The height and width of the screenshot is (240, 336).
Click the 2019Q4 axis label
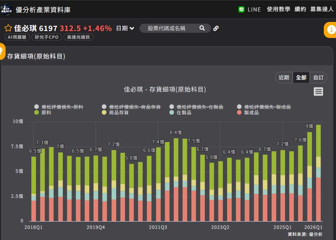[96, 227]
